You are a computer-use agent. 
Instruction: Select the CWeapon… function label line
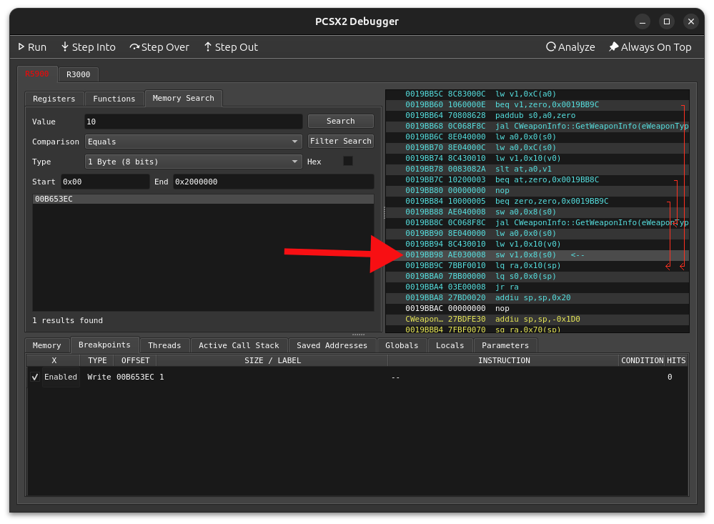coord(537,319)
